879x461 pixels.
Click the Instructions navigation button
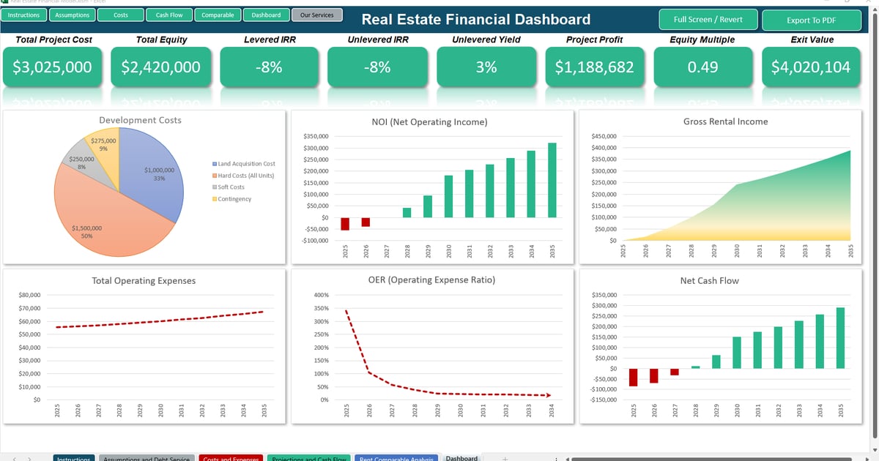23,15
